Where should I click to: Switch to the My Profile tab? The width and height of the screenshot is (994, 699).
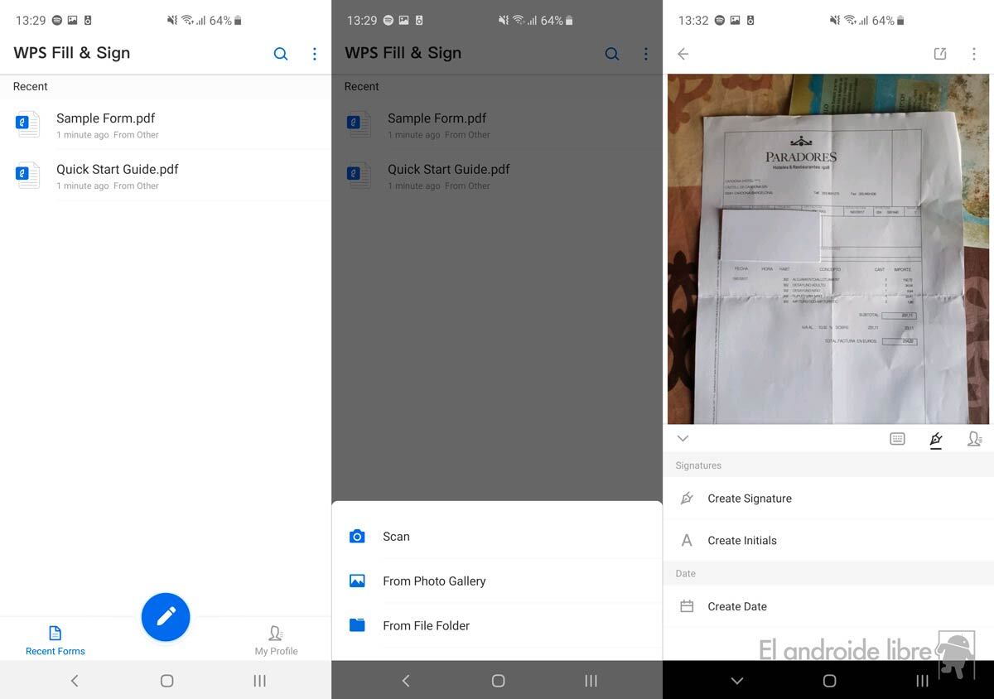tap(276, 640)
